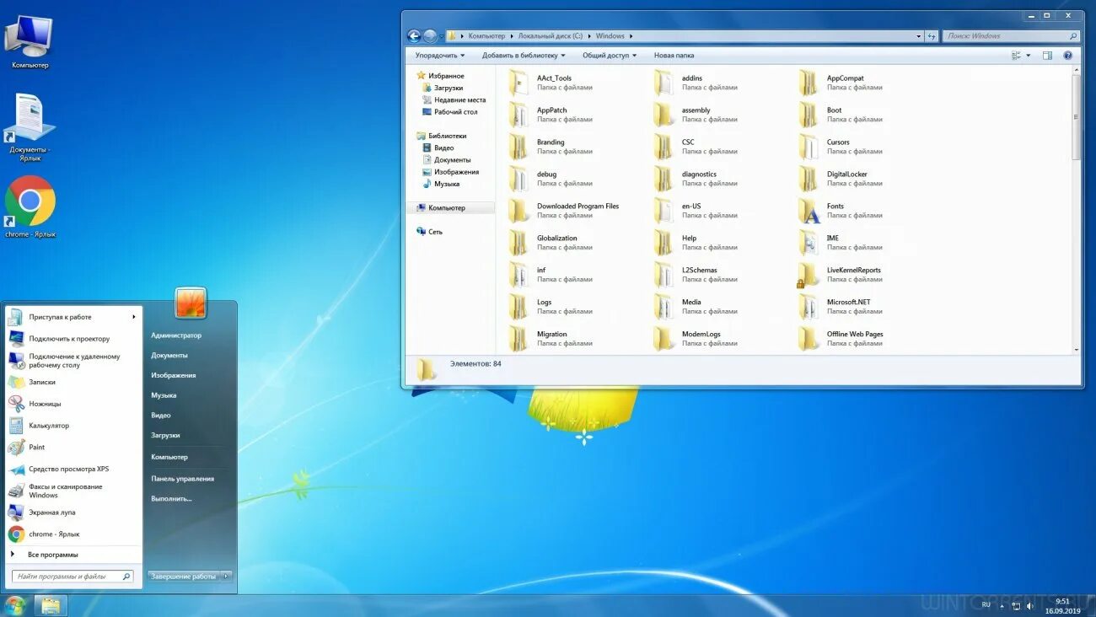The image size is (1096, 617).
Task: Select Загрузки under Избранное in navigation pane
Action: [x=449, y=88]
